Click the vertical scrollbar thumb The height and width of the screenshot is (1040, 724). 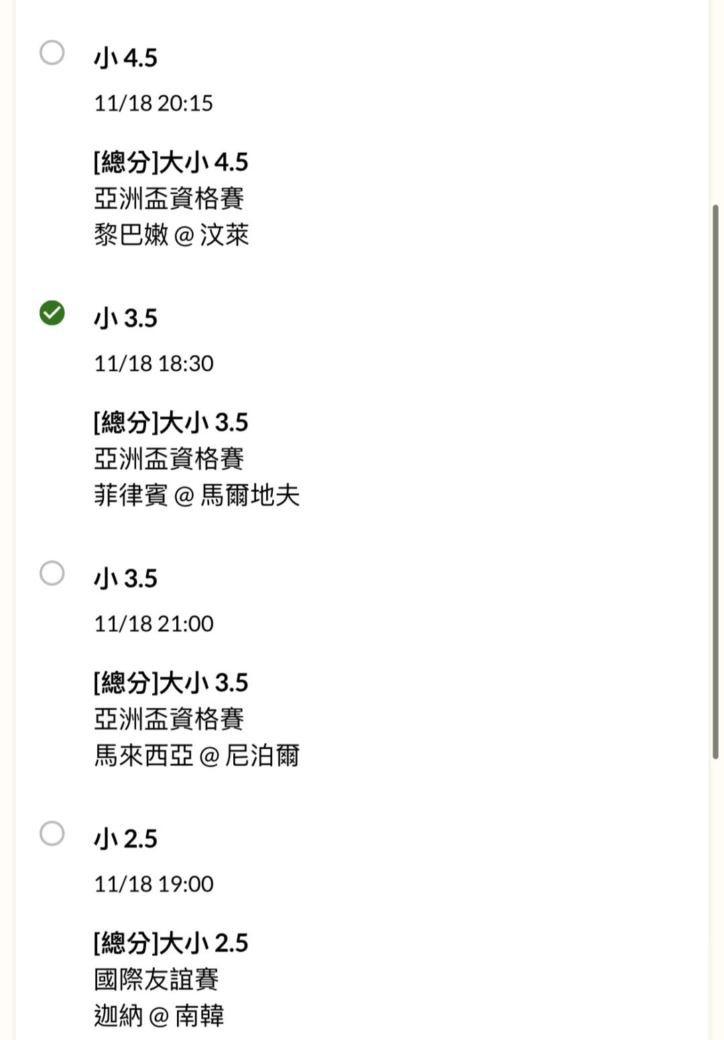click(715, 482)
